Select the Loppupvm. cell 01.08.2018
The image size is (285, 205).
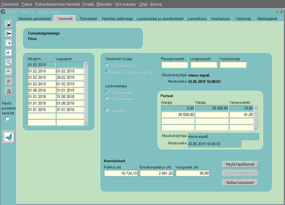[x=70, y=103]
